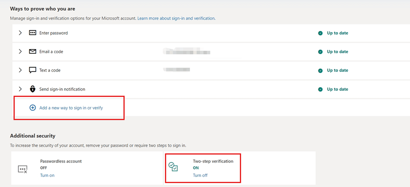Click the password field icon
The image size is (410, 187).
click(x=32, y=33)
